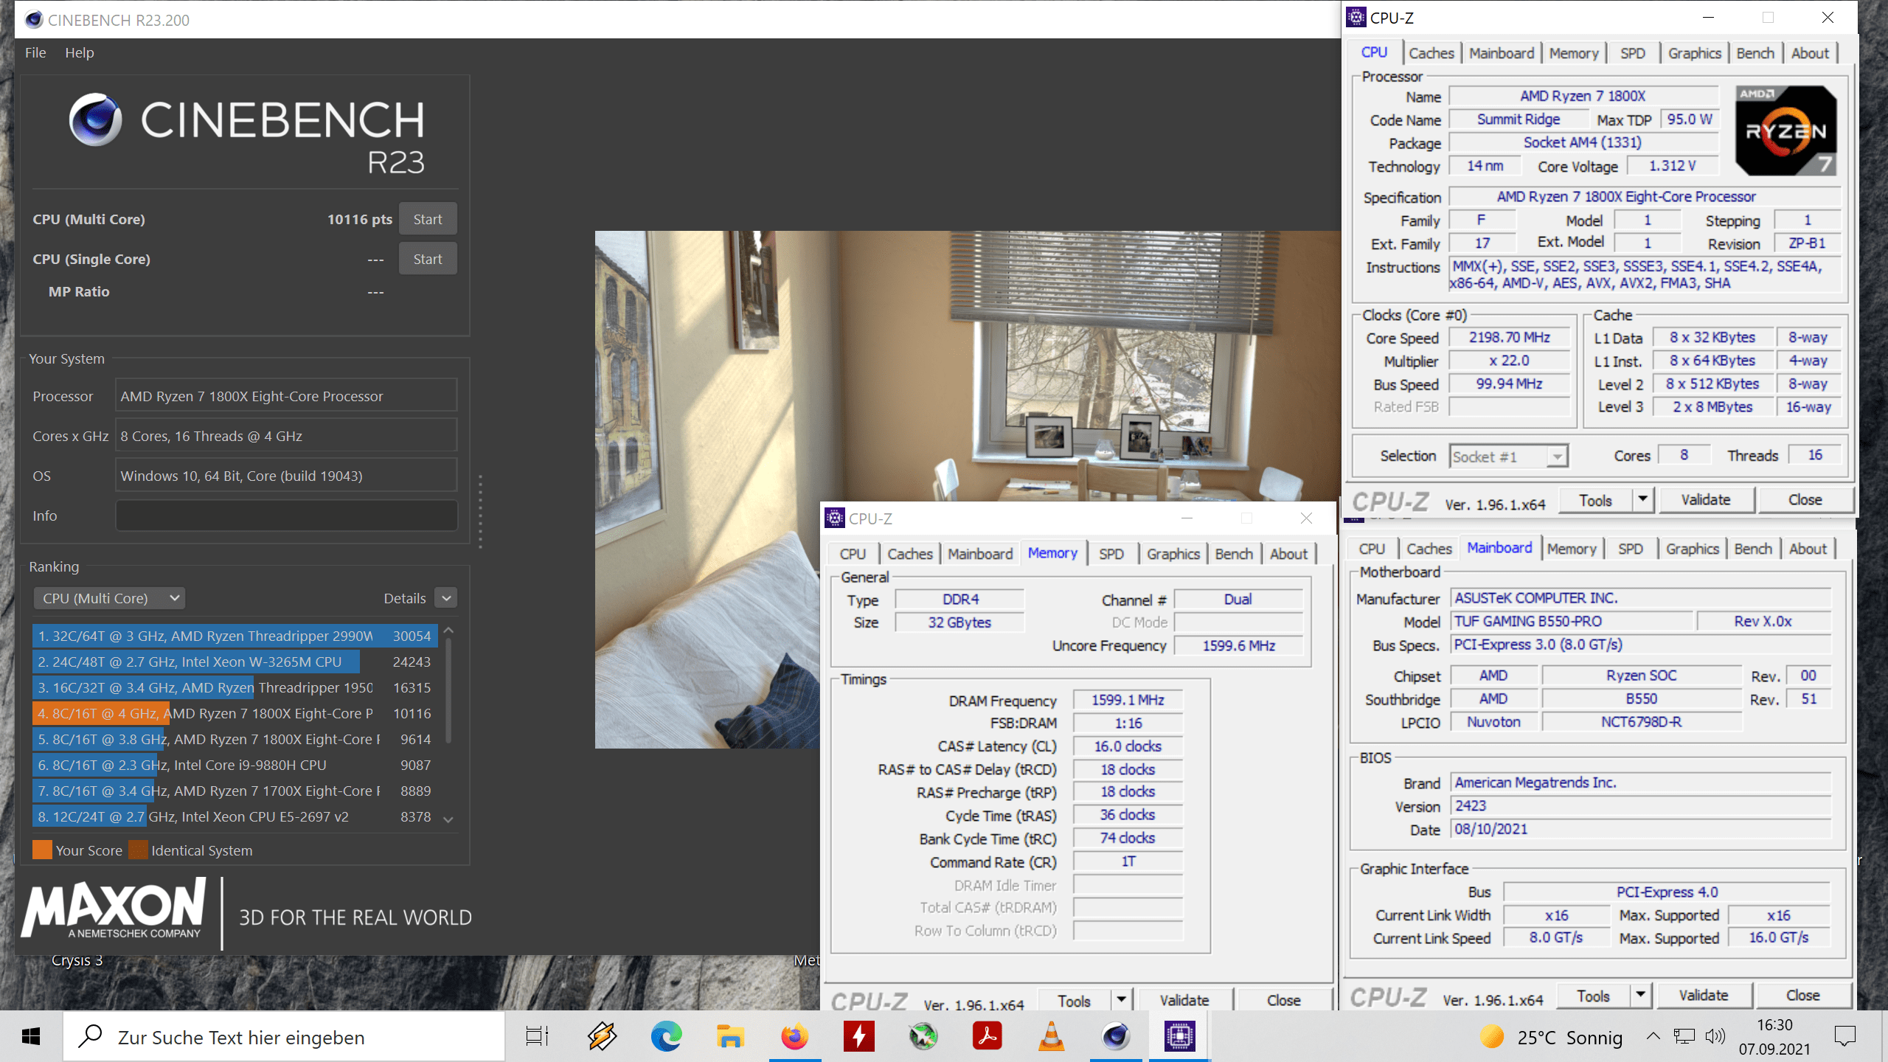1888x1062 pixels.
Task: Open the clock and date flyout
Action: pyautogui.click(x=1774, y=1037)
